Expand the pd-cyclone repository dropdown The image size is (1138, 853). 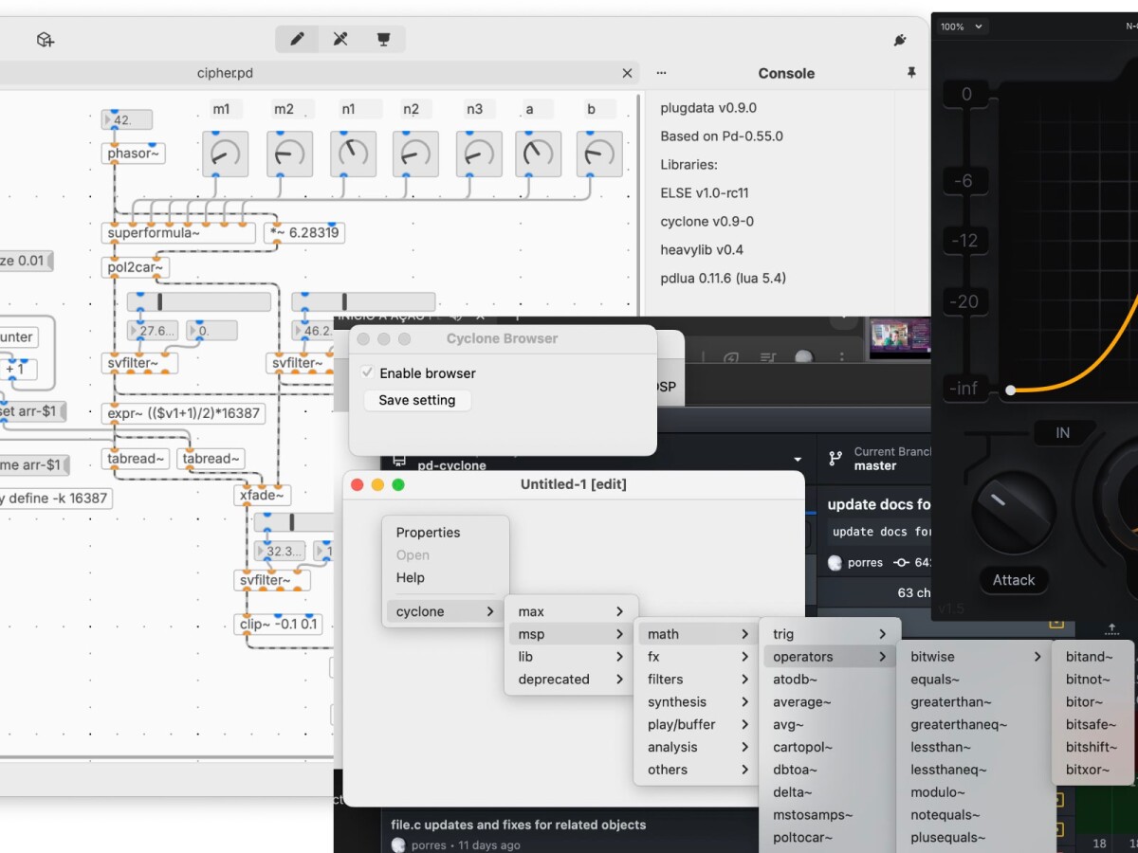tap(797, 460)
